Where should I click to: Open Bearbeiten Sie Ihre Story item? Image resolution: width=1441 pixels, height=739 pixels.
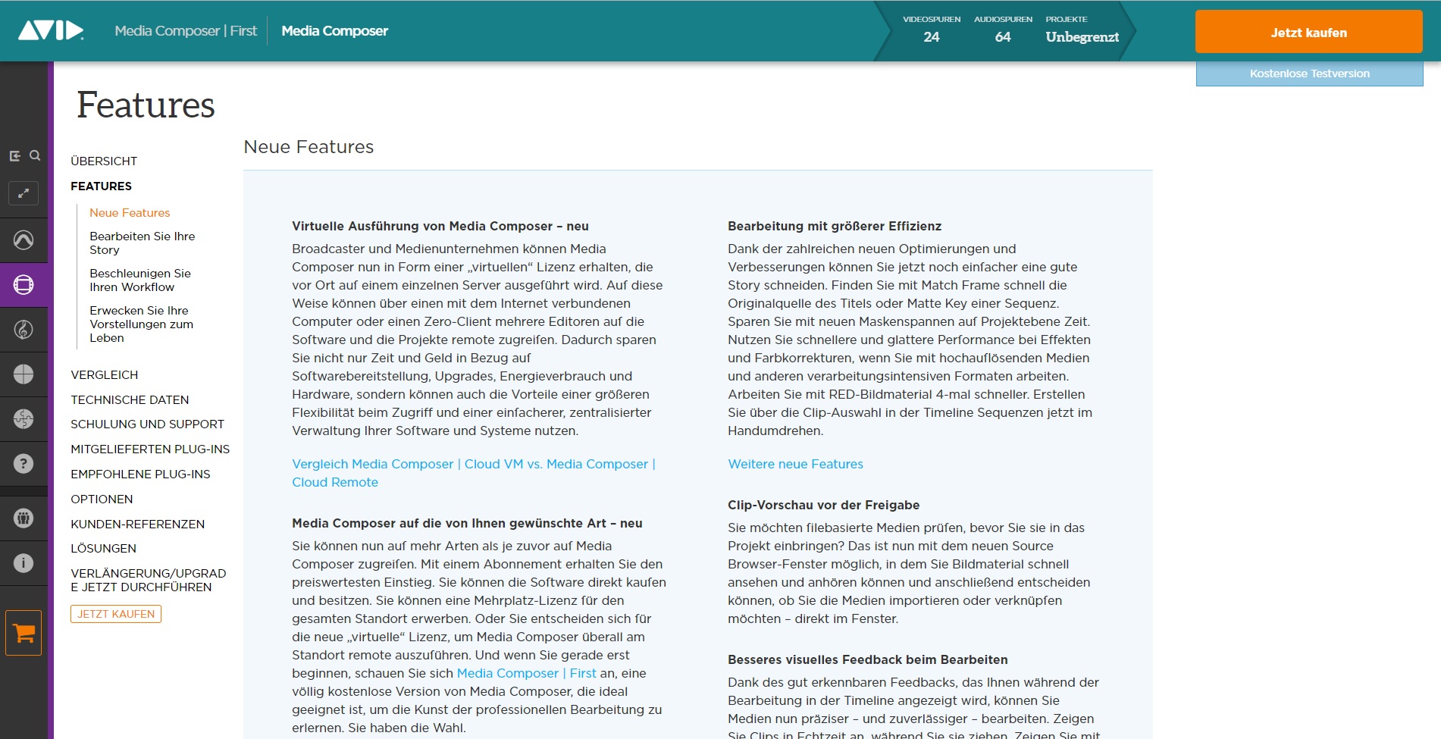click(x=143, y=243)
